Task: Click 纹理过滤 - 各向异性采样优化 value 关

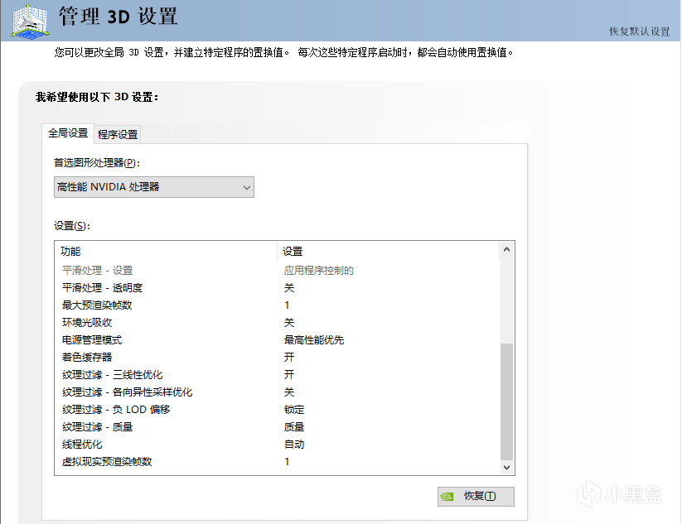Action: [x=289, y=392]
